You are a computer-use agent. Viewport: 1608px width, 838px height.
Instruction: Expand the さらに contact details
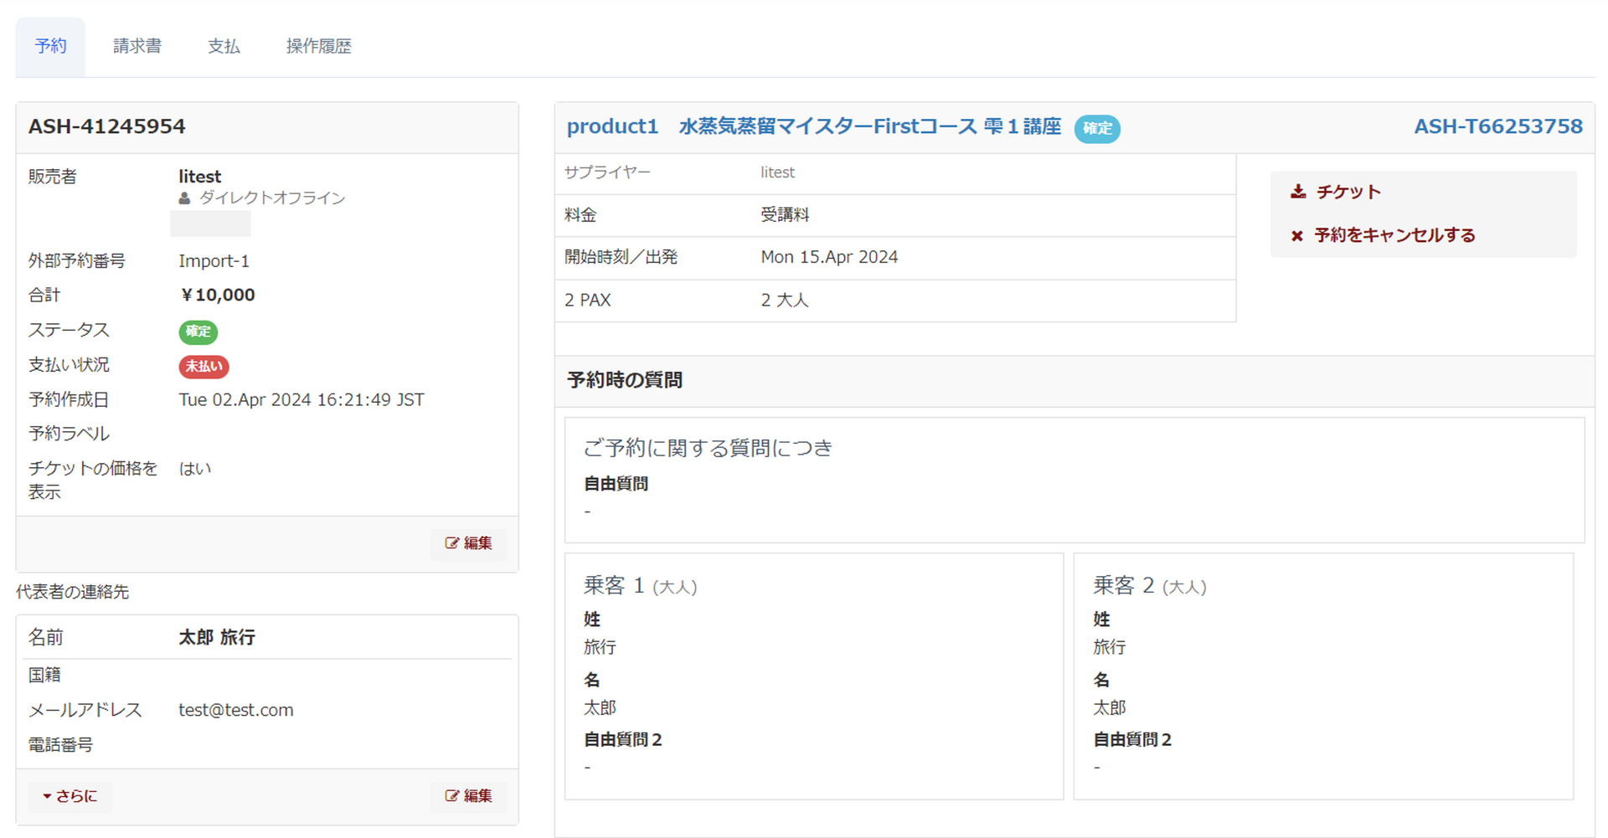point(70,796)
